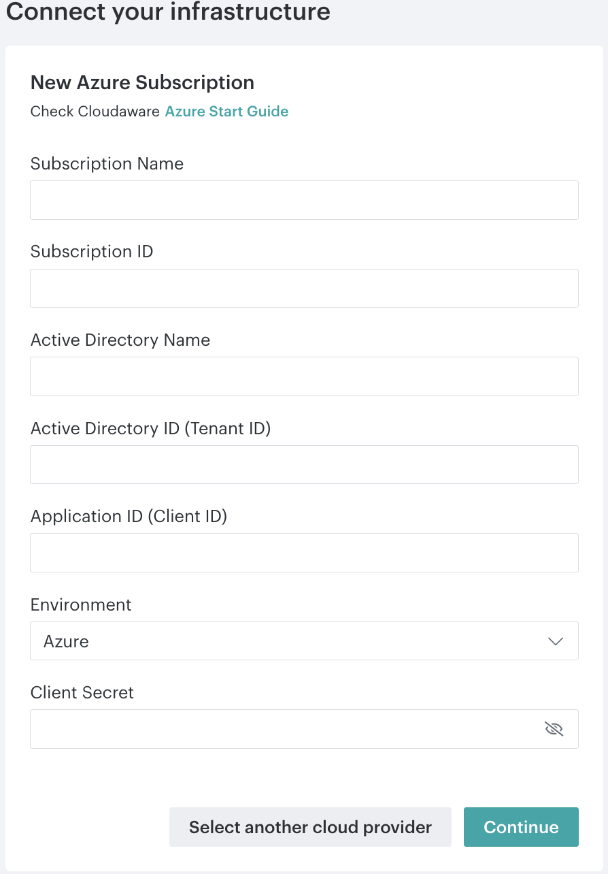Click the Active Directory Name label
The image size is (608, 874).
pos(120,340)
